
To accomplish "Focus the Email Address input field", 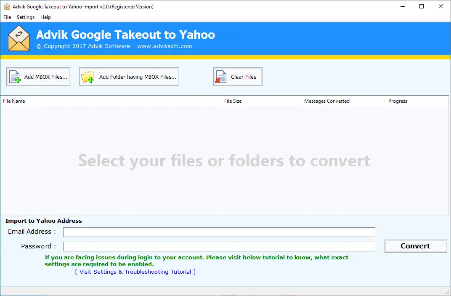I will 219,232.
